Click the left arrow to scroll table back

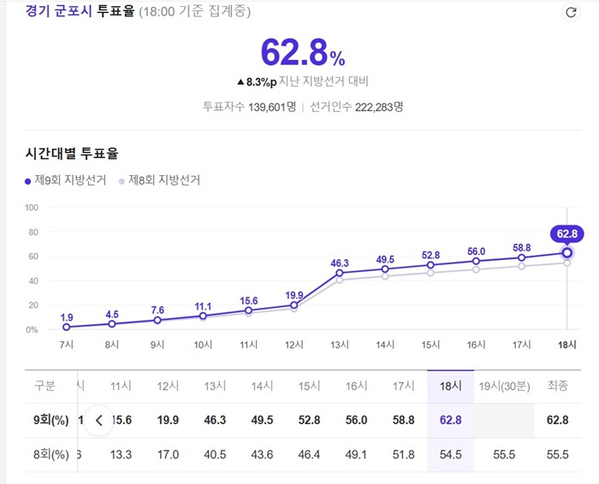[99, 421]
